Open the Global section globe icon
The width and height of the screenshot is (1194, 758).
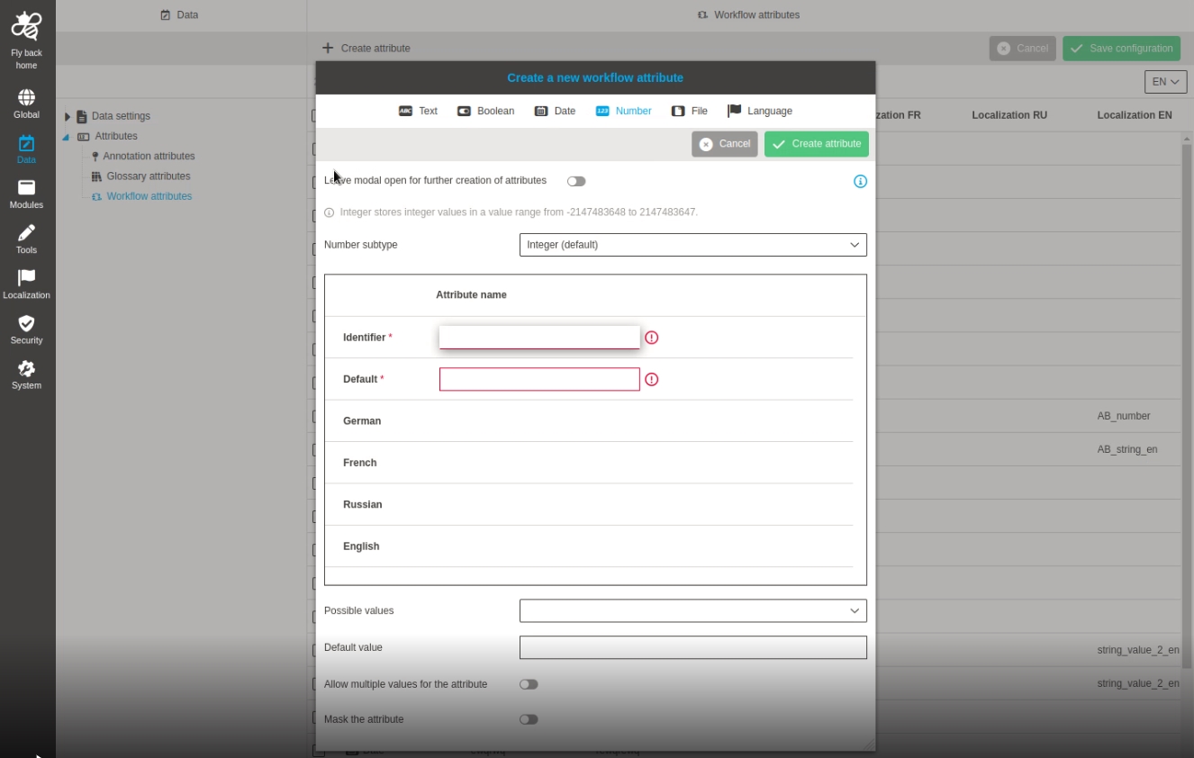click(x=26, y=97)
